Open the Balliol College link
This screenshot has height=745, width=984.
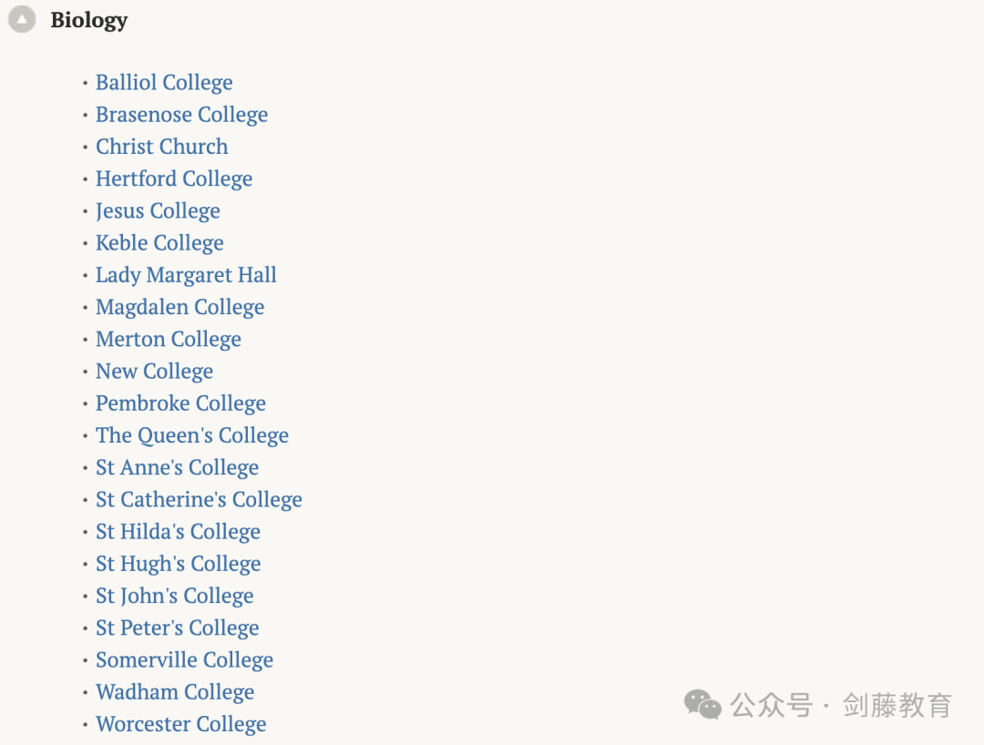pos(164,83)
